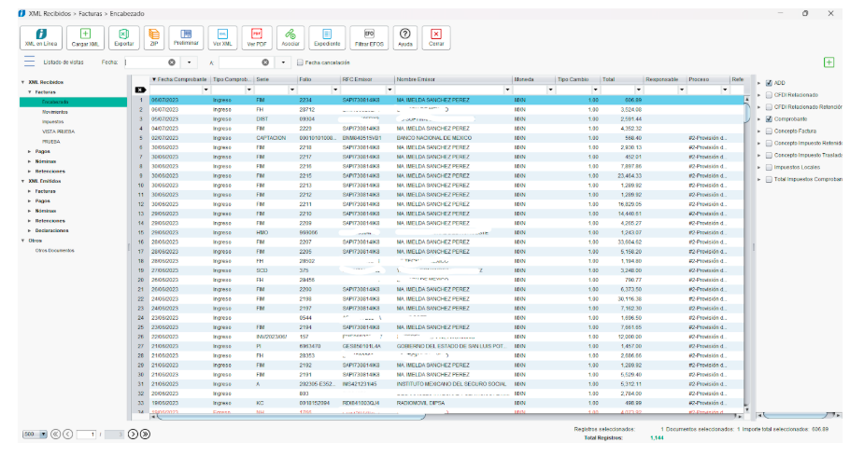Screen dimensions: 864x456
Task: Open VISTA PRUEBA view in sidebar
Action: tap(58, 131)
